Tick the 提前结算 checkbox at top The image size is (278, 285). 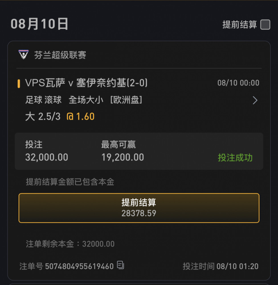265,25
